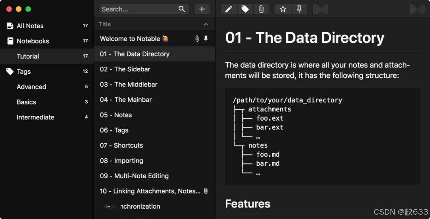Filter by Advanced tag
This screenshot has width=430, height=219.
point(47,87)
